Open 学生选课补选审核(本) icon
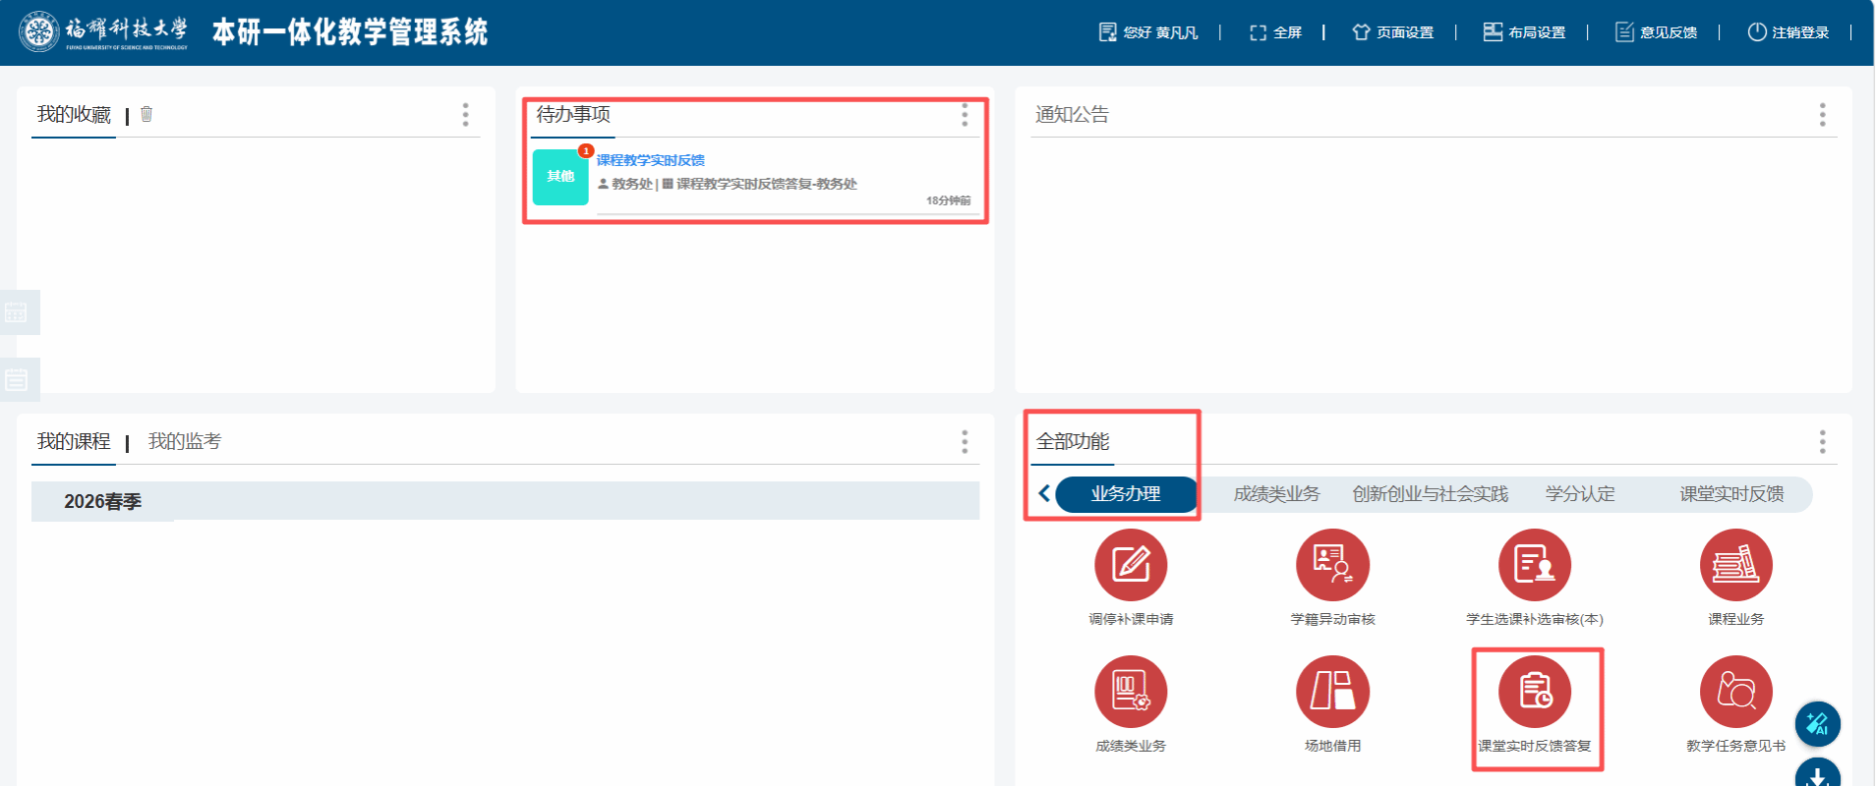Viewport: 1876px width, 786px height. coord(1534,565)
